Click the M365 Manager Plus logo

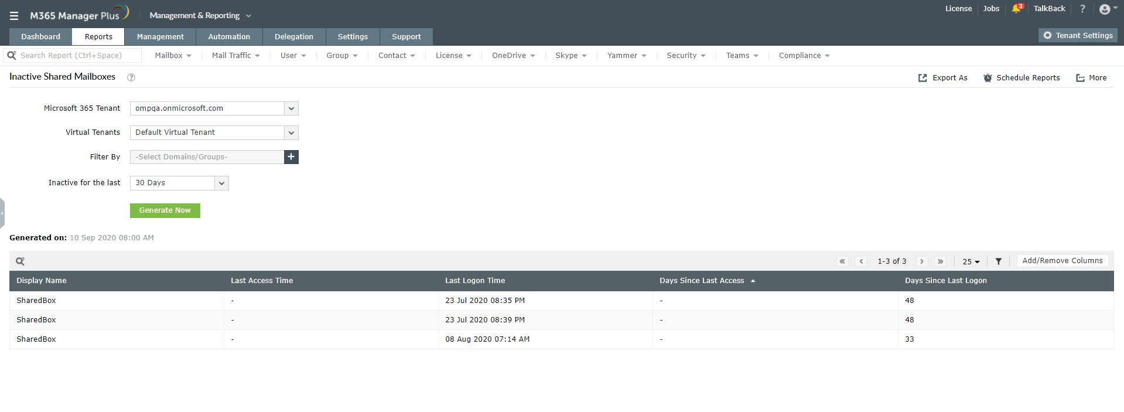pyautogui.click(x=79, y=14)
